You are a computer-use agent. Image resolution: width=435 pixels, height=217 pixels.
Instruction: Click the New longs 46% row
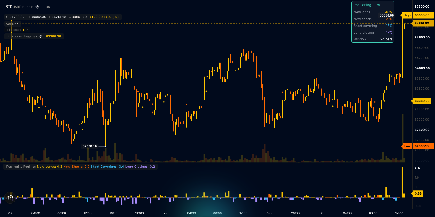(373, 12)
